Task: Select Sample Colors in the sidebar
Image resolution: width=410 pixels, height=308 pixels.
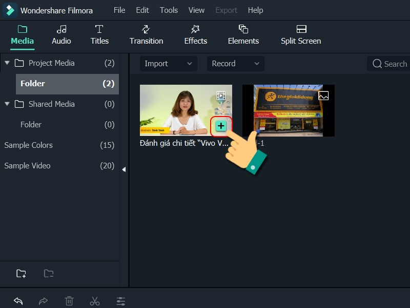Action: tap(28, 145)
